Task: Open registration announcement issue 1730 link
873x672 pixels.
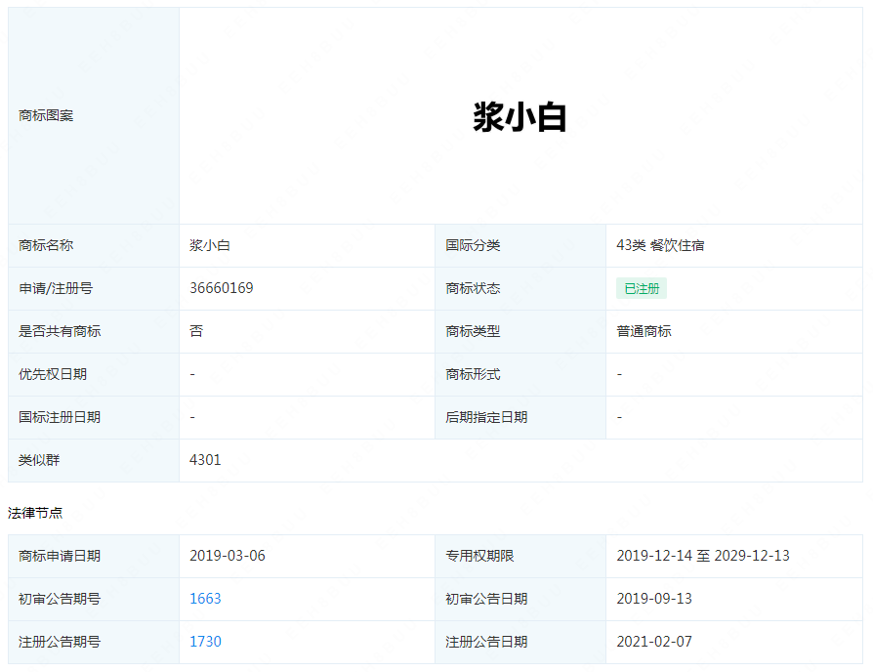Action: coord(205,642)
